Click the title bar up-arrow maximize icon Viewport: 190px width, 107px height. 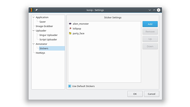click(154, 10)
